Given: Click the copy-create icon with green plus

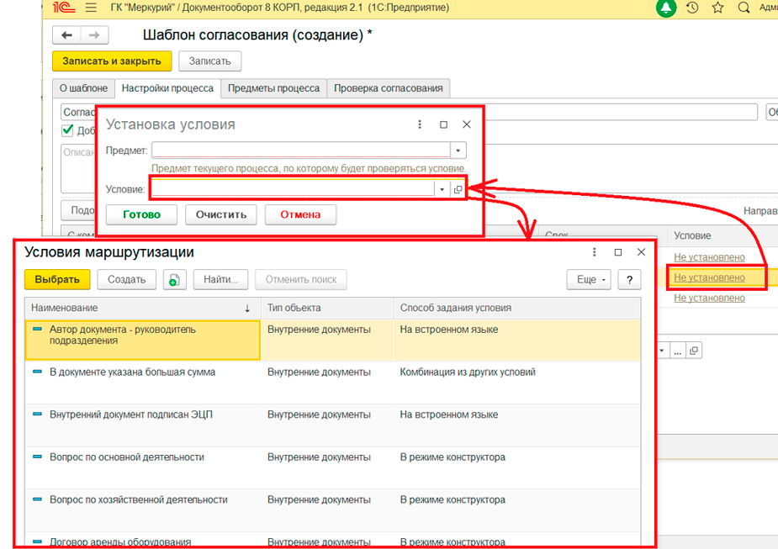Looking at the screenshot, I should click(x=174, y=280).
